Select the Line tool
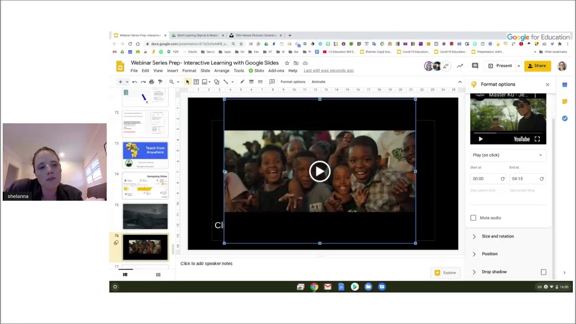Viewport: 576px width, 324px height. click(225, 82)
